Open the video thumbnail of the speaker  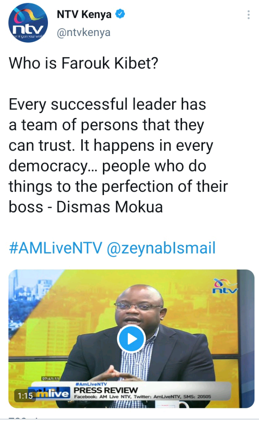[131, 339]
